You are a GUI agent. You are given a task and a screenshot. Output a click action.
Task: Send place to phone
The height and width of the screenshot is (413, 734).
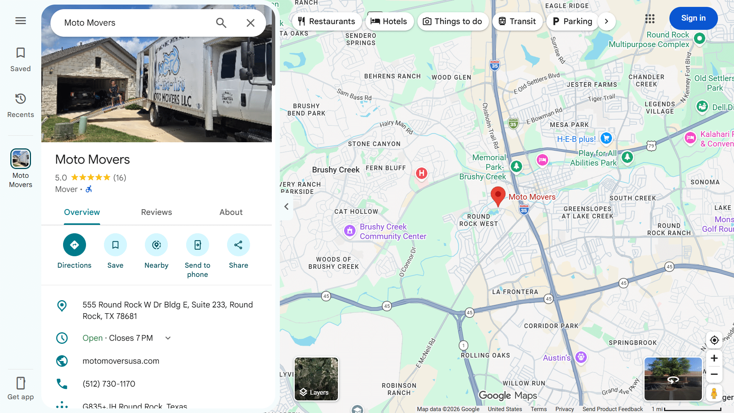[198, 256]
